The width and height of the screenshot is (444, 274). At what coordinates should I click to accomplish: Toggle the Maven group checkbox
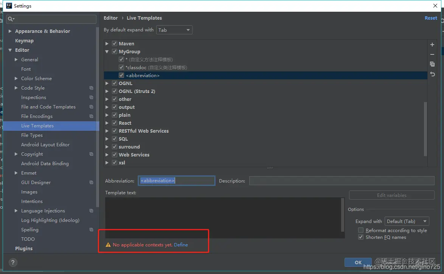(x=114, y=43)
